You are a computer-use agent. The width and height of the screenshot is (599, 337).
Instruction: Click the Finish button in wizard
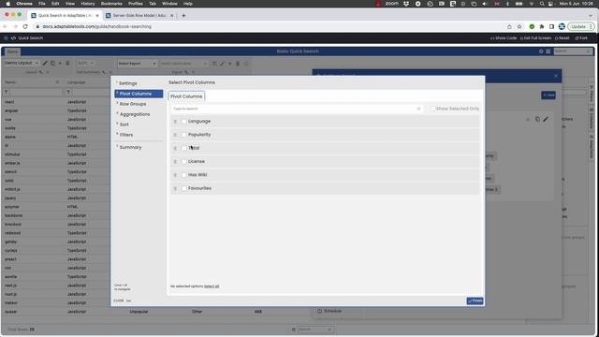click(475, 301)
